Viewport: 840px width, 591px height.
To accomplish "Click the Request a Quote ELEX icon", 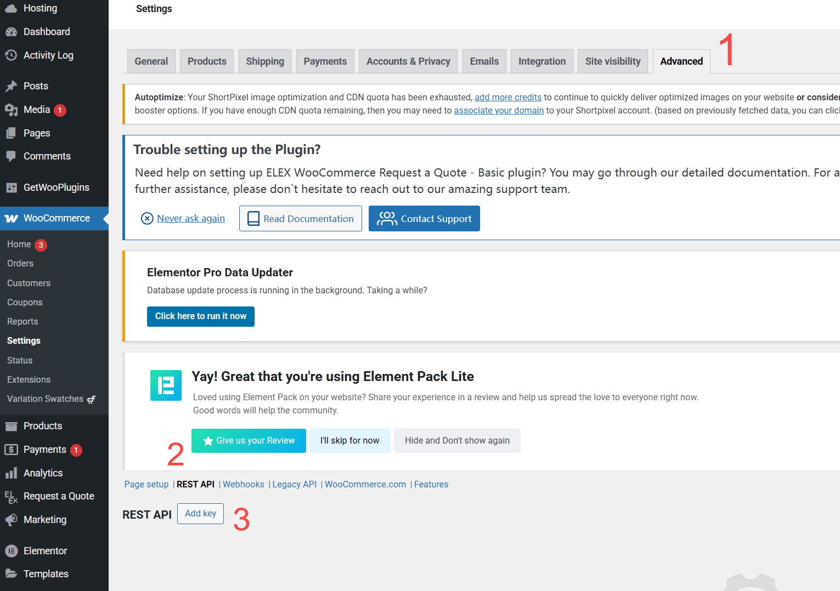I will tap(11, 497).
